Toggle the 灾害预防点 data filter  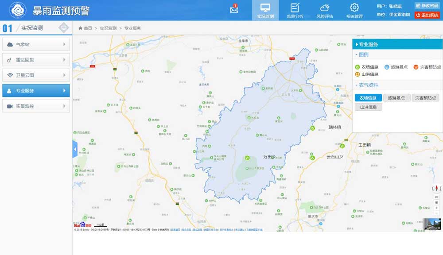425,98
